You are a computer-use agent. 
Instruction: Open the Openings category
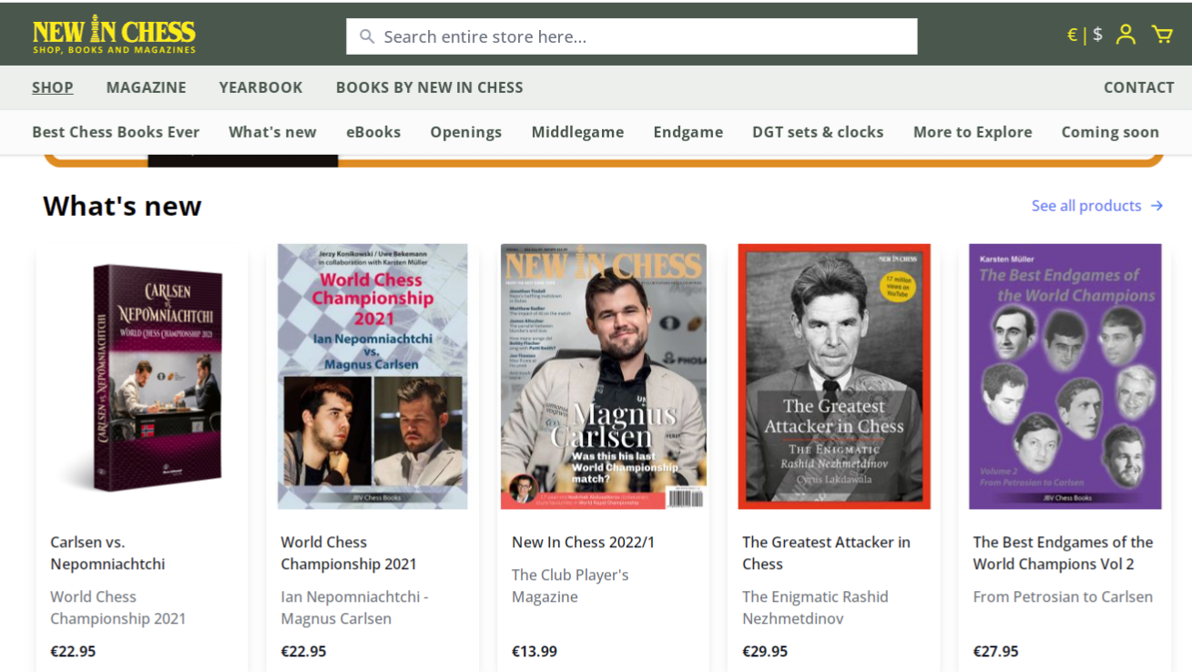(x=466, y=132)
